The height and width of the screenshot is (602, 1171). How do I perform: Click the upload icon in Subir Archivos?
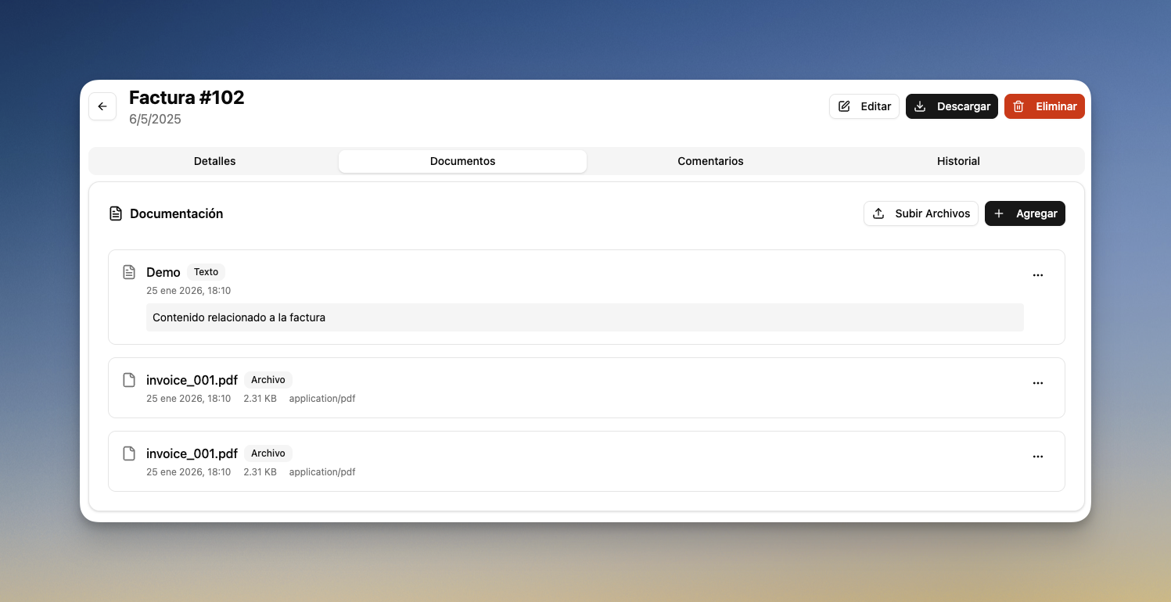click(x=879, y=213)
